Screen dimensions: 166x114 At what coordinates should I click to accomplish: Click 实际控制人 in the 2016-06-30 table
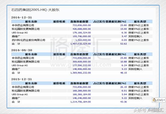coord(135,69)
